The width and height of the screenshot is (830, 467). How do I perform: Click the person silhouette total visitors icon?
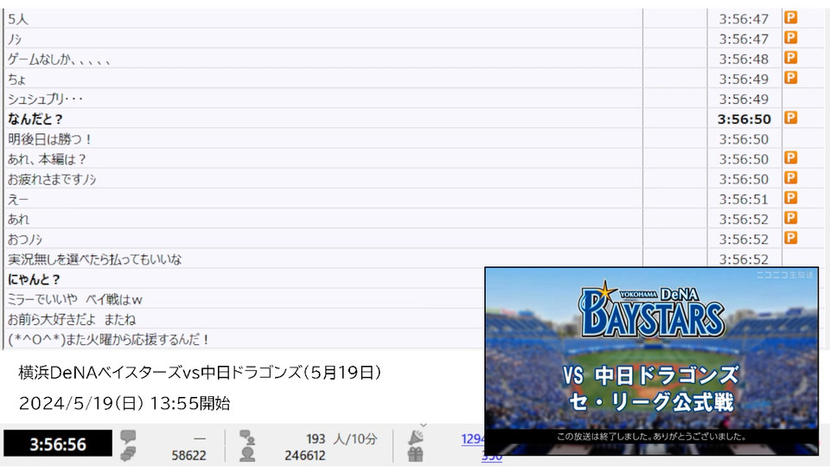click(x=246, y=454)
